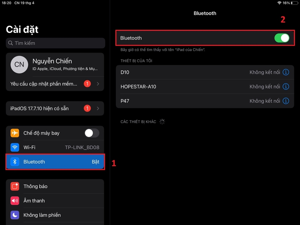Tap the iPad của Chiến discoverable note
Screen dimensions: 300x225
click(163, 50)
